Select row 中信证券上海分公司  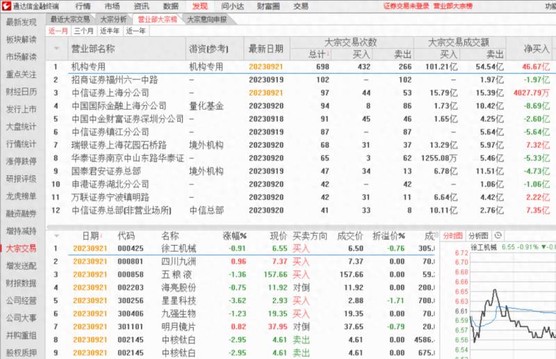301,93
